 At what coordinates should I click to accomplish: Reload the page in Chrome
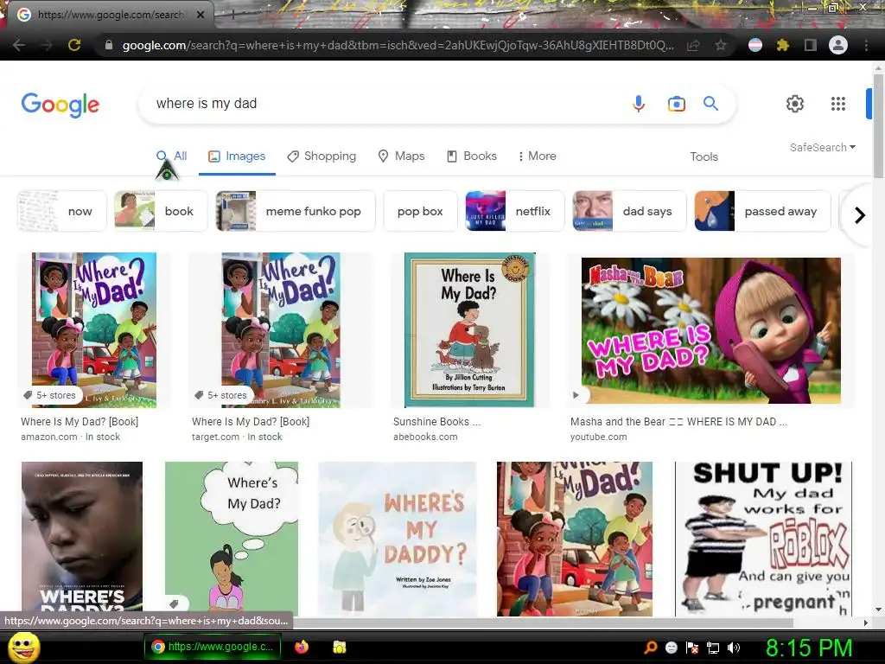tap(74, 45)
